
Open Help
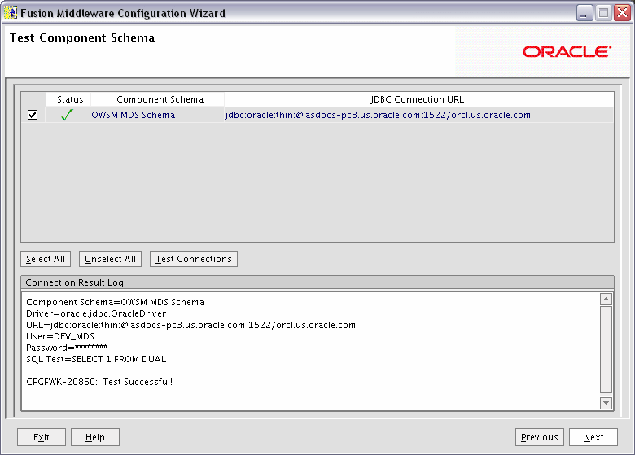(x=95, y=437)
